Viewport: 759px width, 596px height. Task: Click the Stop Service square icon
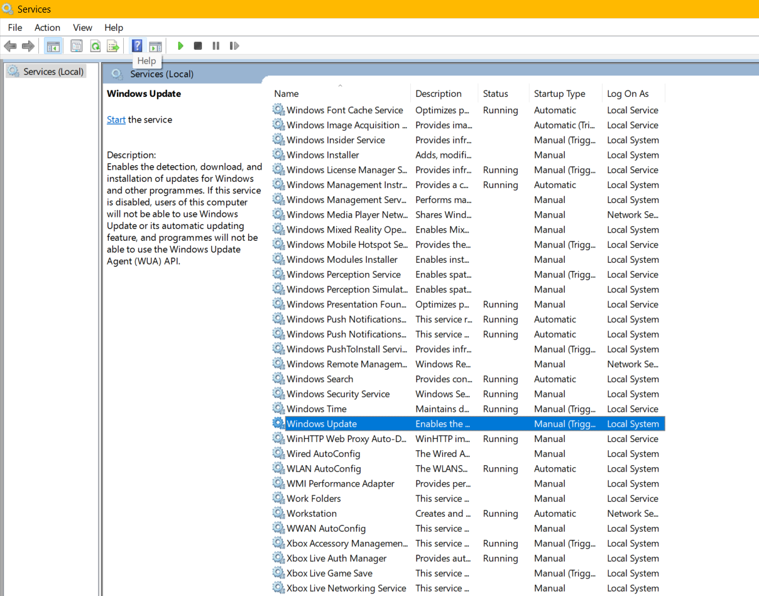[198, 46]
